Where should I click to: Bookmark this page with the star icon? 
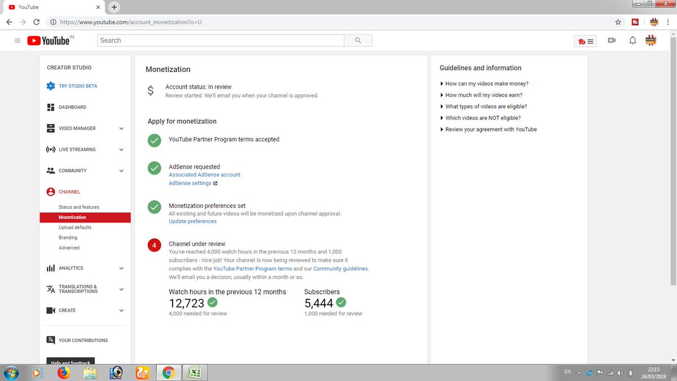618,22
